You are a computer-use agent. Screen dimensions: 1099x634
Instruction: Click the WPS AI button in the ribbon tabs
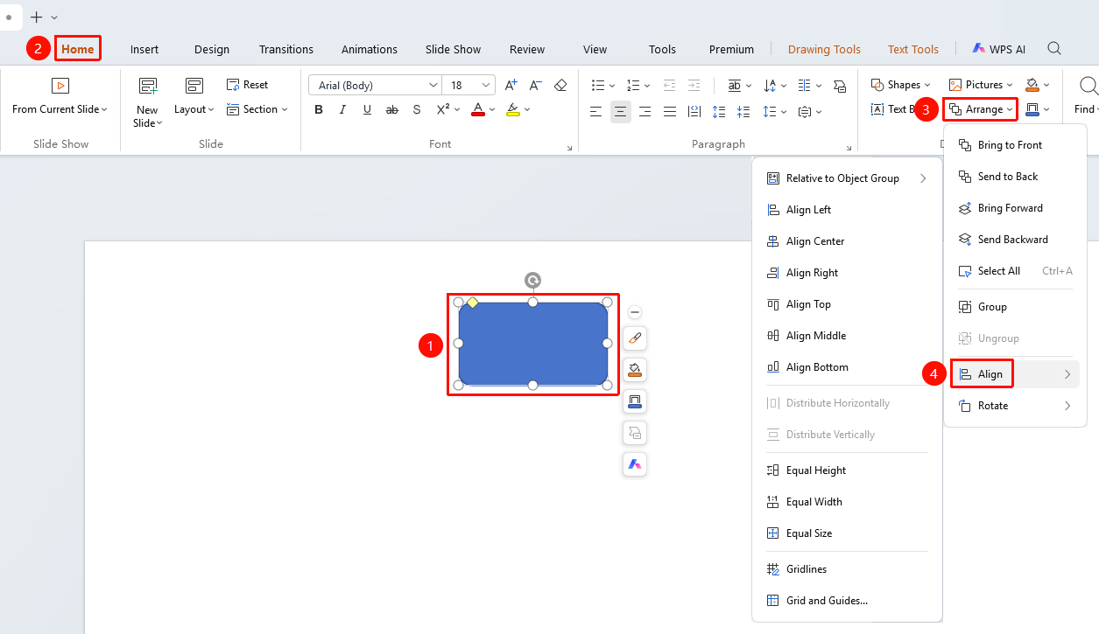point(998,49)
